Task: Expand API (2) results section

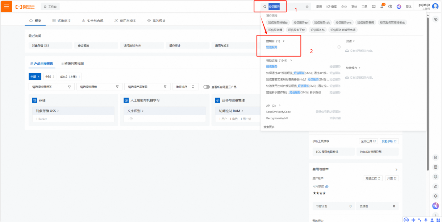Action: 273,106
